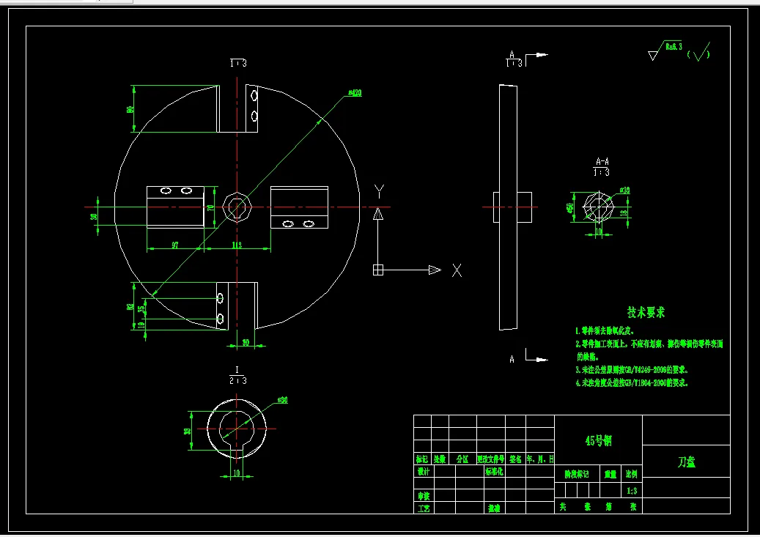The height and width of the screenshot is (537, 760).
Task: Select the parenthesized checkmark roughness symbol
Action: 699,52
